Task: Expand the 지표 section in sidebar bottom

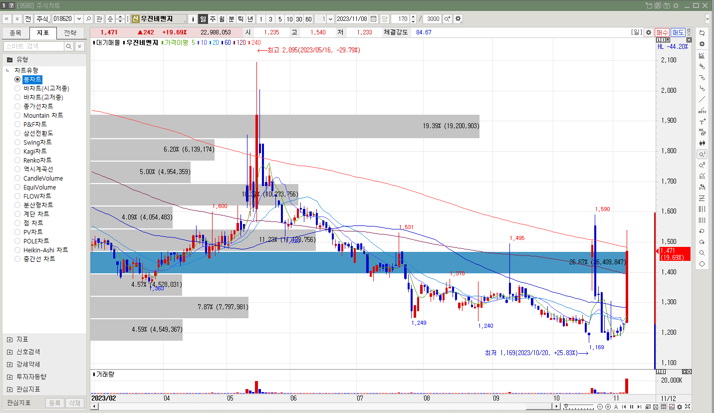Action: pyautogui.click(x=9, y=339)
